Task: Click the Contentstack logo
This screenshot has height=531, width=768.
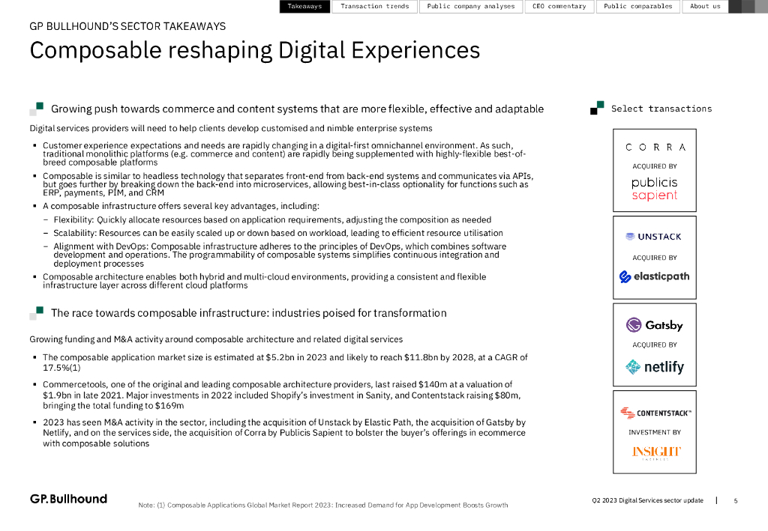Action: tap(655, 413)
